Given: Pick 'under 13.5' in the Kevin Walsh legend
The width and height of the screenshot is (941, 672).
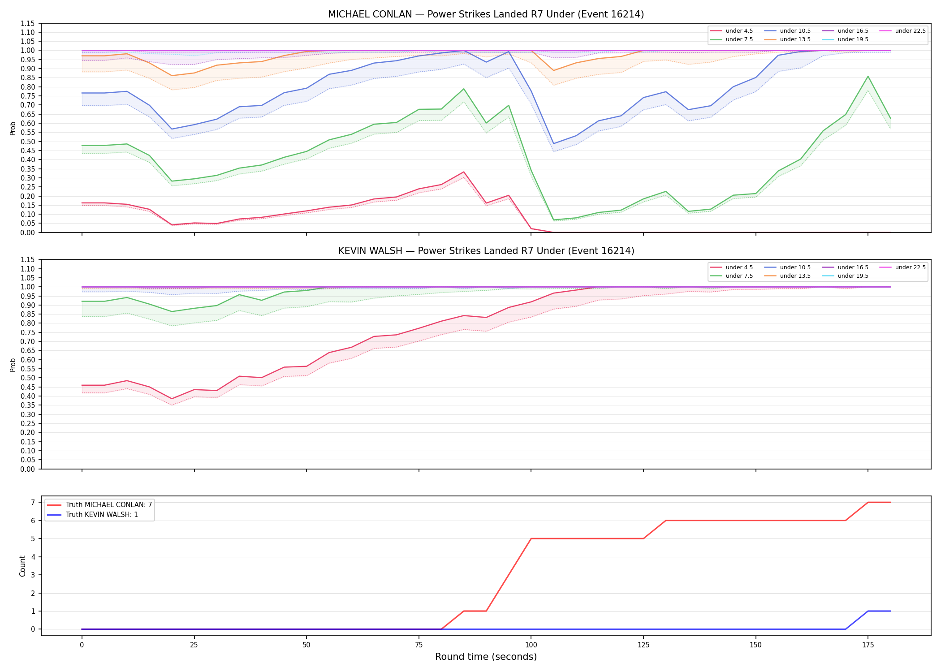Looking at the screenshot, I should click(x=788, y=276).
